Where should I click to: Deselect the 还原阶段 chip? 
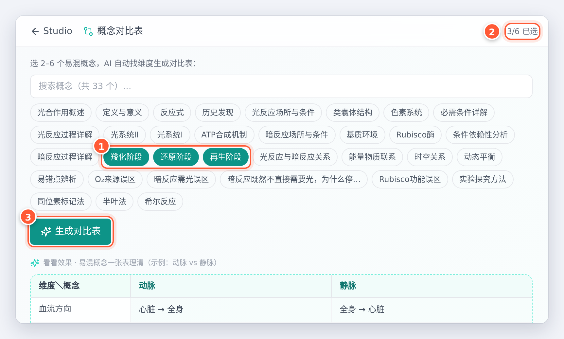click(x=176, y=157)
